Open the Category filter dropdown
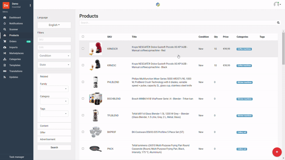285x160 pixels. 54,101
